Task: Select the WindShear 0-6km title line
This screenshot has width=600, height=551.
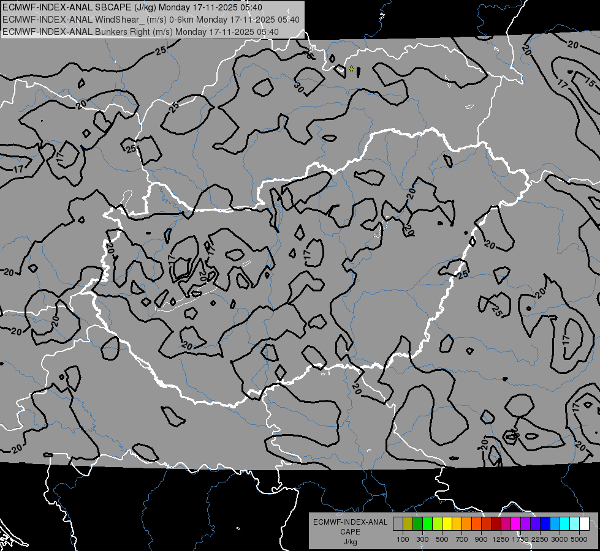Action: [x=151, y=20]
